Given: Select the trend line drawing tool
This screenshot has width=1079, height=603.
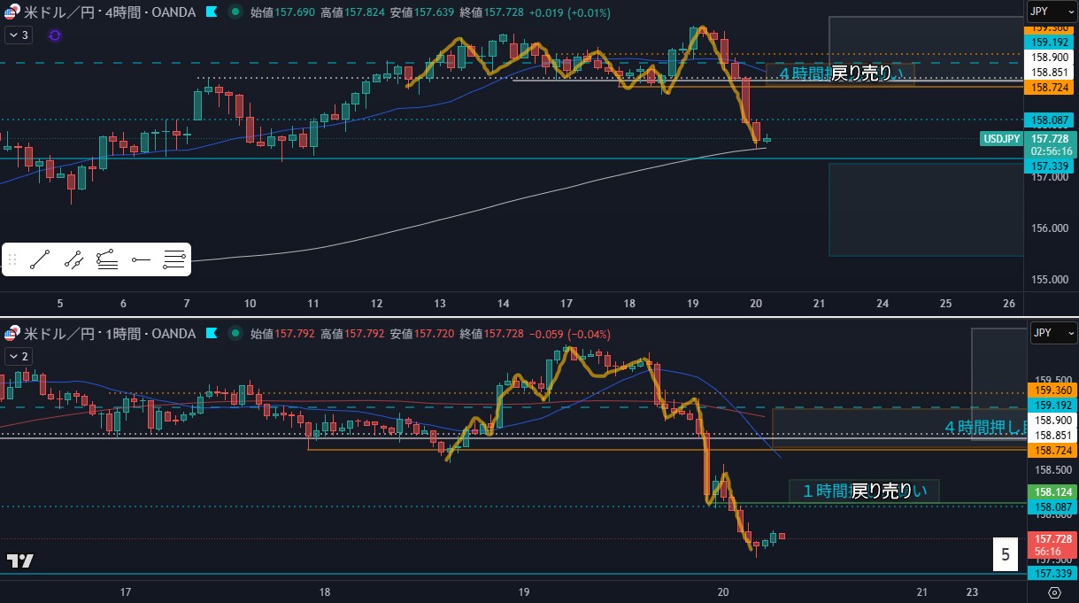Looking at the screenshot, I should [40, 259].
